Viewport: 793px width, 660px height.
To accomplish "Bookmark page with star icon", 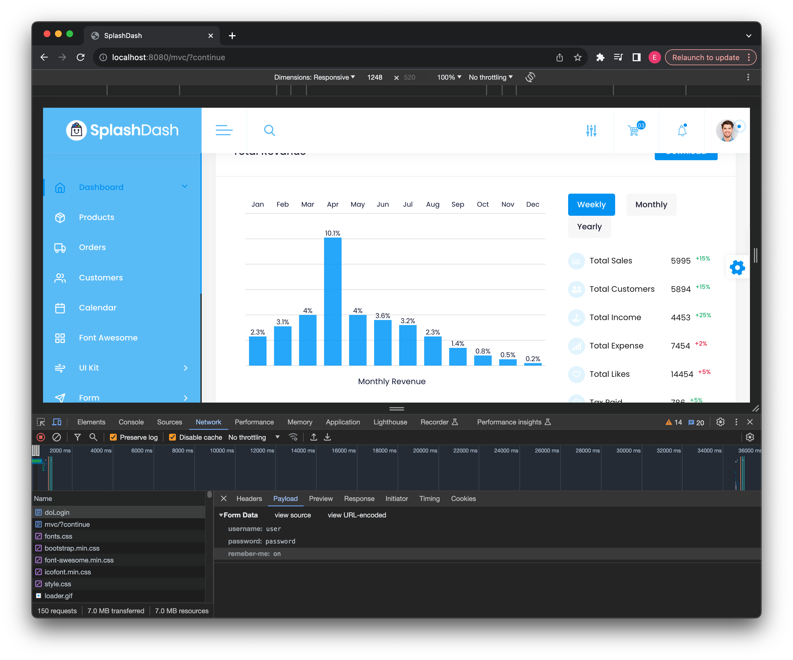I will click(x=577, y=58).
